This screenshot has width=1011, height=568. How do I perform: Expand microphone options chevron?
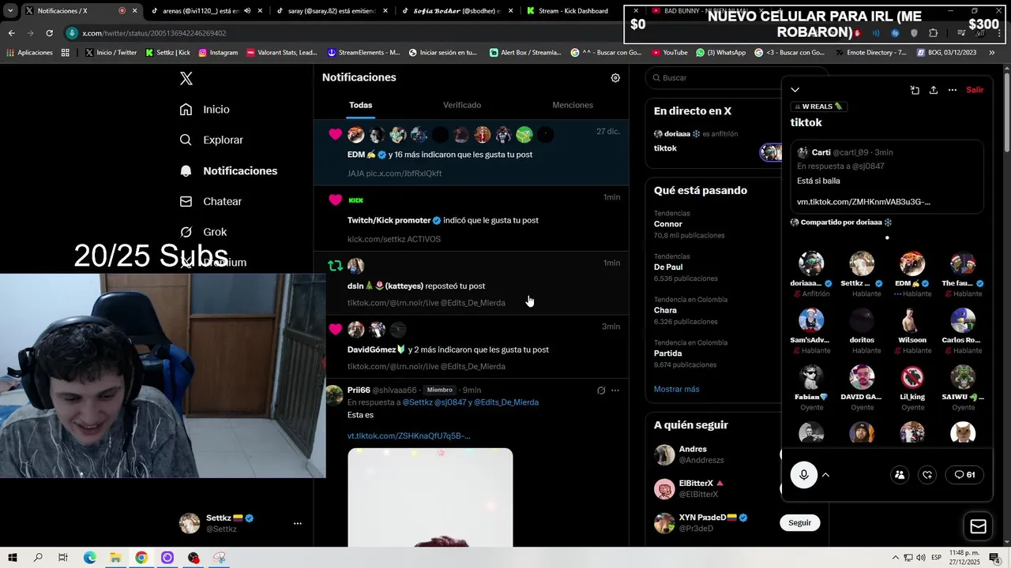[825, 475]
